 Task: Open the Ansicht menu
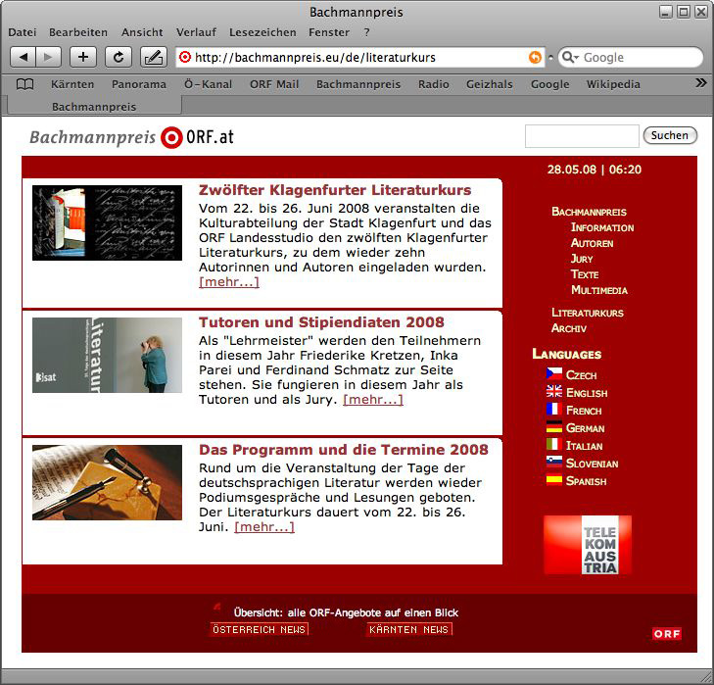[x=142, y=32]
